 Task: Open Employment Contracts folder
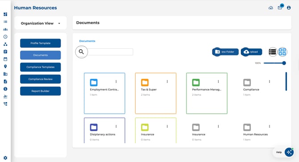pyautogui.click(x=104, y=94)
